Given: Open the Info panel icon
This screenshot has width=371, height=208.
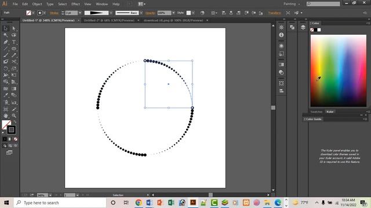Looking at the screenshot, I should coord(281,35).
